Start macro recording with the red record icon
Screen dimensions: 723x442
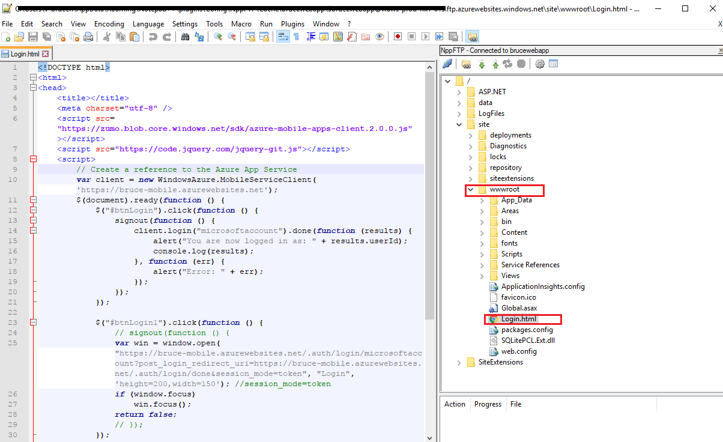[x=398, y=36]
